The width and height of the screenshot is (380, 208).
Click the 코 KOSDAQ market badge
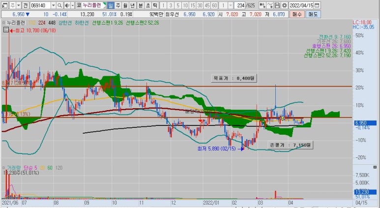point(79,5)
